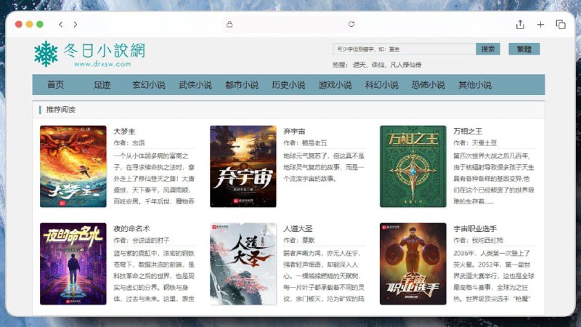Open 都市小说 category
Viewport: 581px width, 327px height.
click(242, 85)
